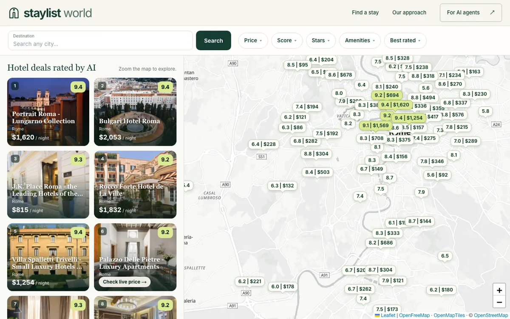Open Rocco Forte Hotel de La Ville card
The width and height of the screenshot is (510, 319).
point(135,185)
